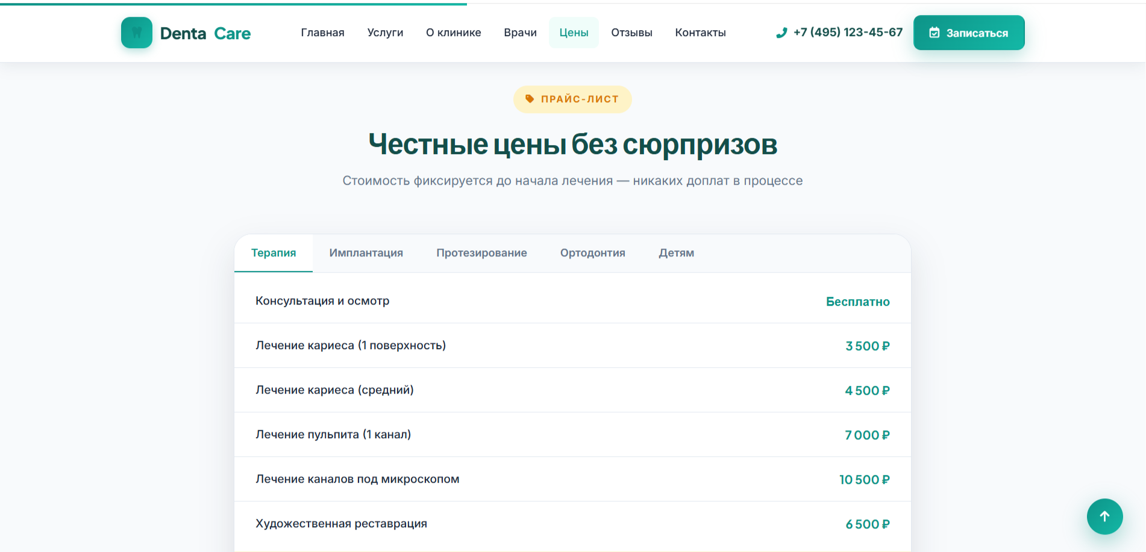The height and width of the screenshot is (552, 1146).
Task: Click the Лечение каналов под микроскопом row
Action: (572, 479)
